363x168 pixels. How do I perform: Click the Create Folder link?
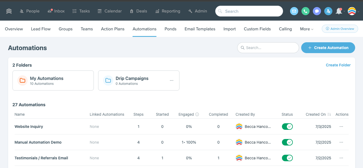coord(338,65)
